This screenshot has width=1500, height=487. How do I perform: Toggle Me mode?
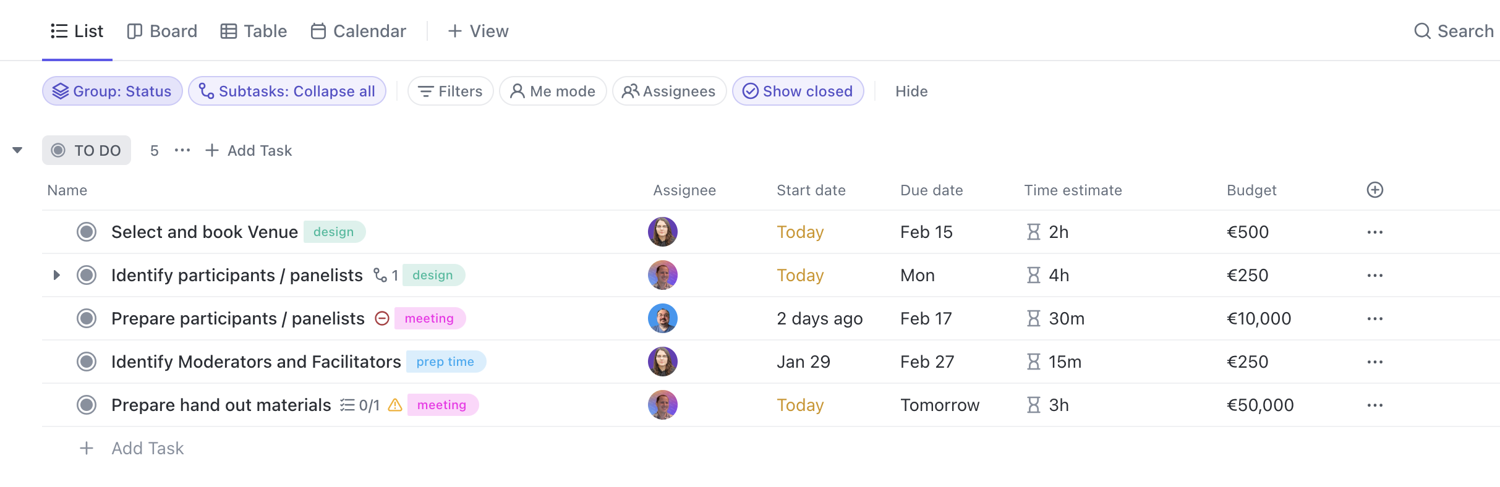pos(552,91)
